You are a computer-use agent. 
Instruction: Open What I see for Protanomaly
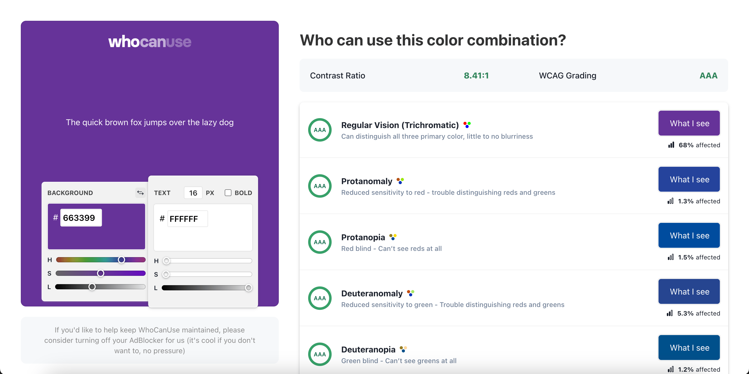point(689,179)
